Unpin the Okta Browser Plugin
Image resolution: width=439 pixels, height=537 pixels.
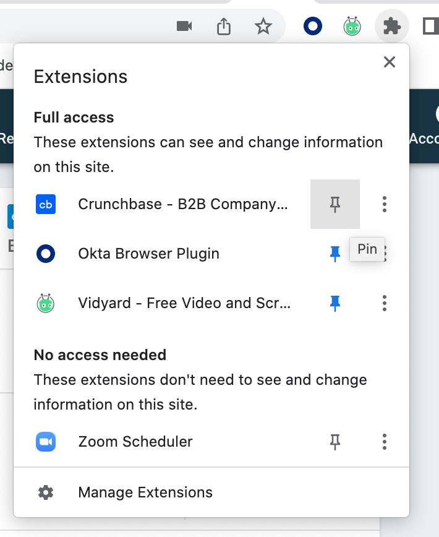tap(335, 253)
